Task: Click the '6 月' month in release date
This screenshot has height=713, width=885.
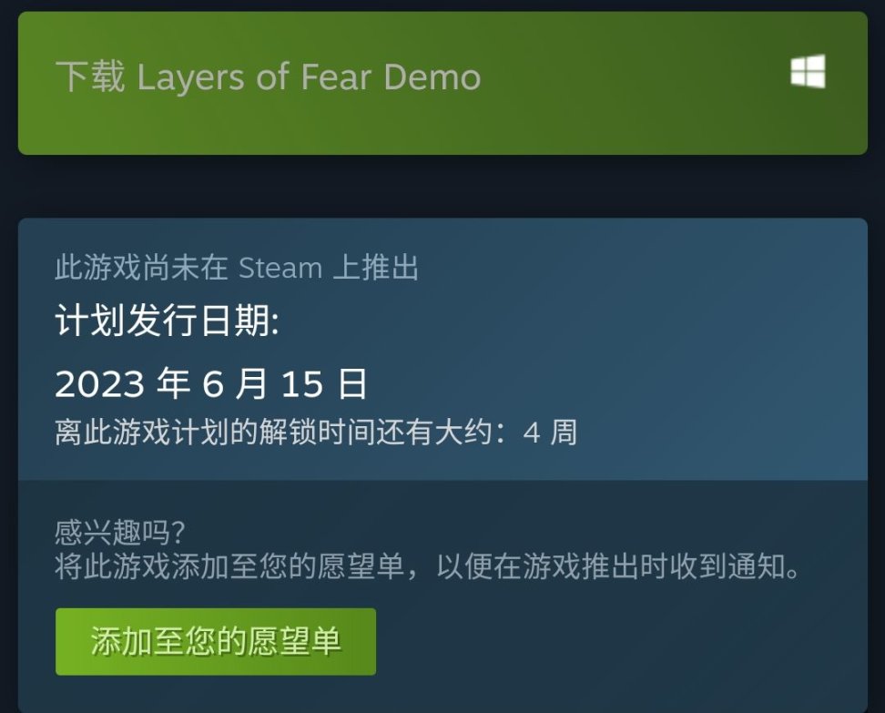Action: 234,384
